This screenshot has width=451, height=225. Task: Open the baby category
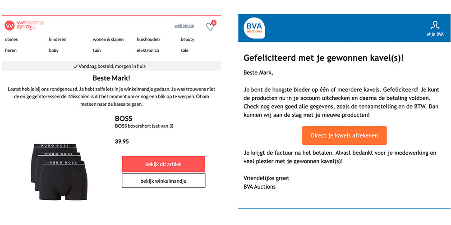click(x=54, y=50)
